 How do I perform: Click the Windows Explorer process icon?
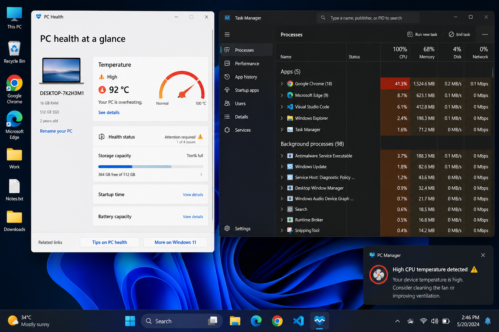290,118
